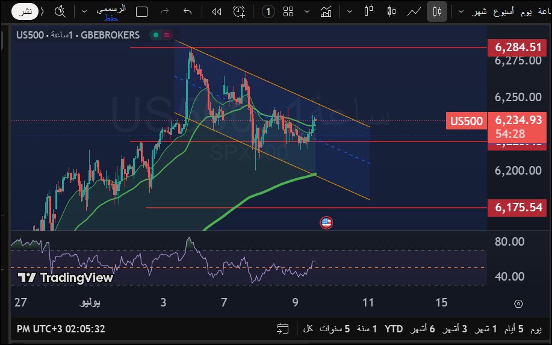552x345 pixels.
Task: Click the يوليو month label on time axis
Action: coord(90,302)
